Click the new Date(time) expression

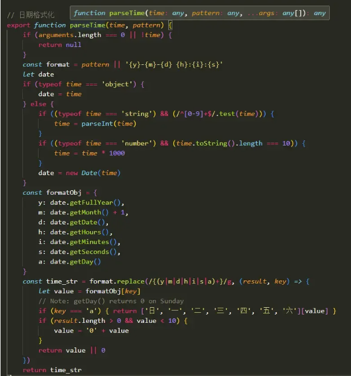pos(93,173)
